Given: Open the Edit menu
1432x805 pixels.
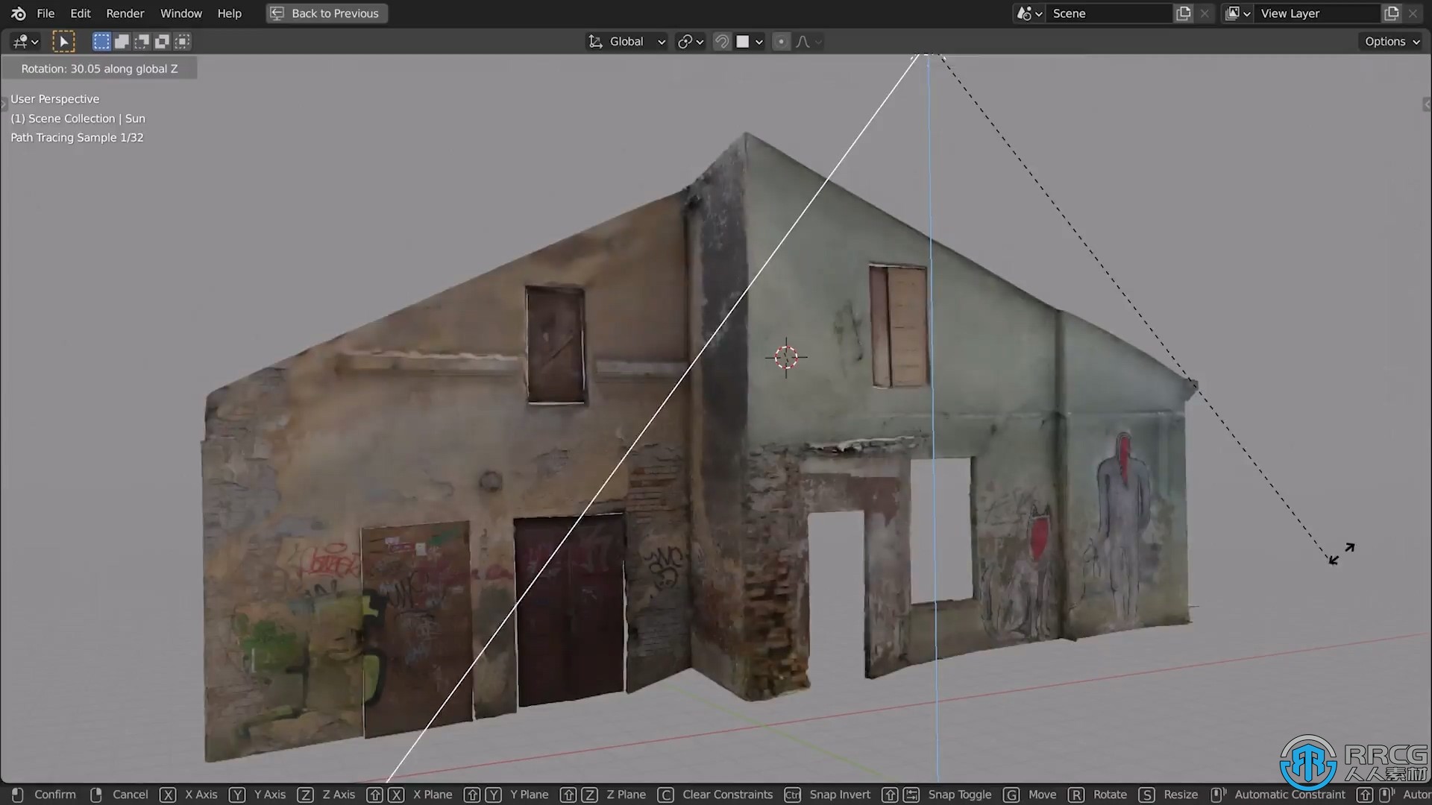Looking at the screenshot, I should (x=80, y=13).
